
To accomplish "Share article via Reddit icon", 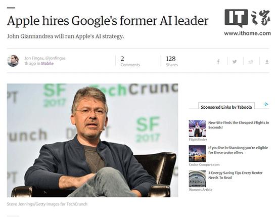I will coord(251,62).
